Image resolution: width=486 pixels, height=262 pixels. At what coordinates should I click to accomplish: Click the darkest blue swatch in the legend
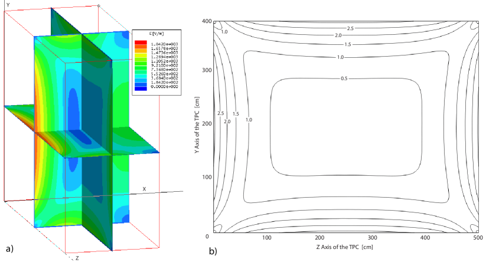click(x=141, y=89)
